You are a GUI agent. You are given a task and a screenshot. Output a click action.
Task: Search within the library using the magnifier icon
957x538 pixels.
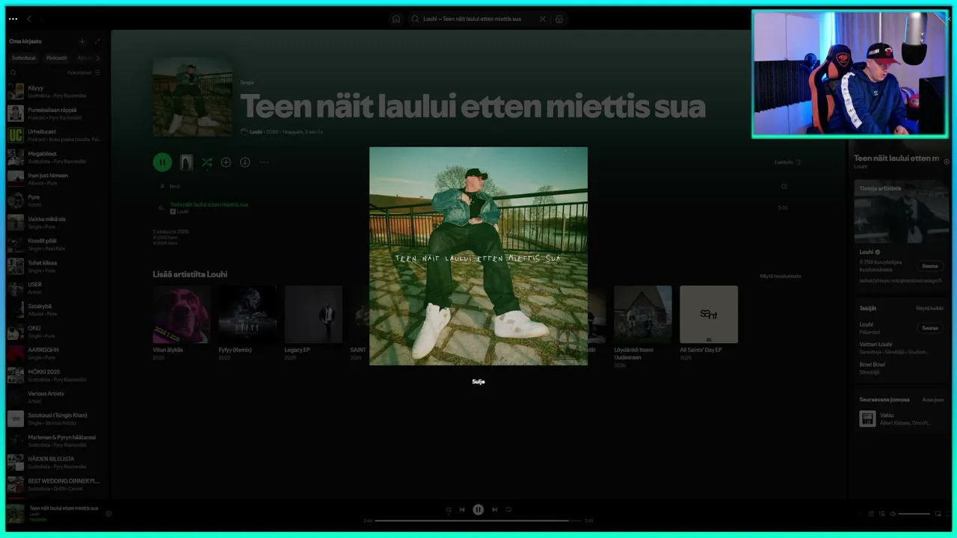13,72
